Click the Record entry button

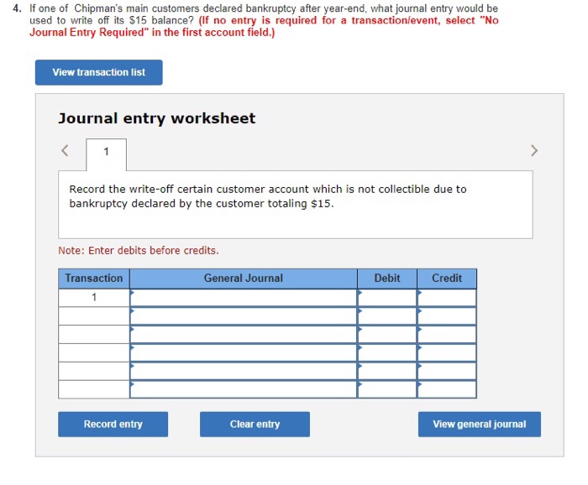tap(113, 425)
